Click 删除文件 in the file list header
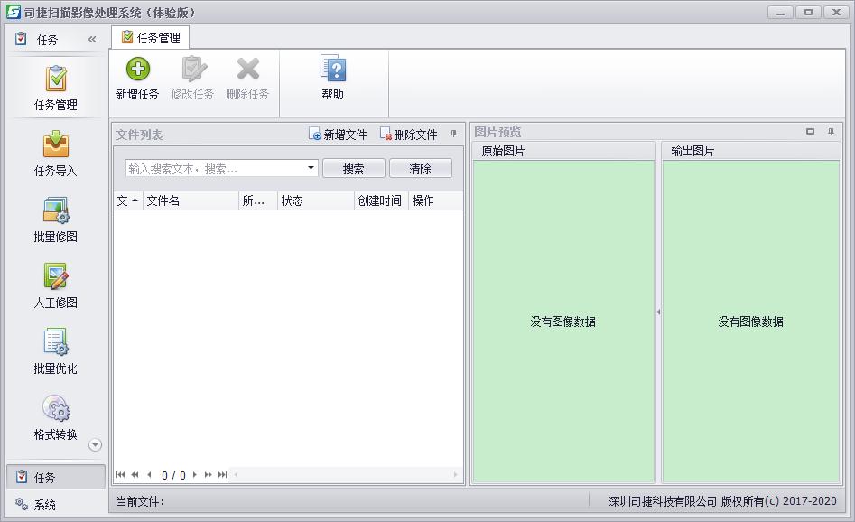The height and width of the screenshot is (522, 855). pyautogui.click(x=408, y=135)
